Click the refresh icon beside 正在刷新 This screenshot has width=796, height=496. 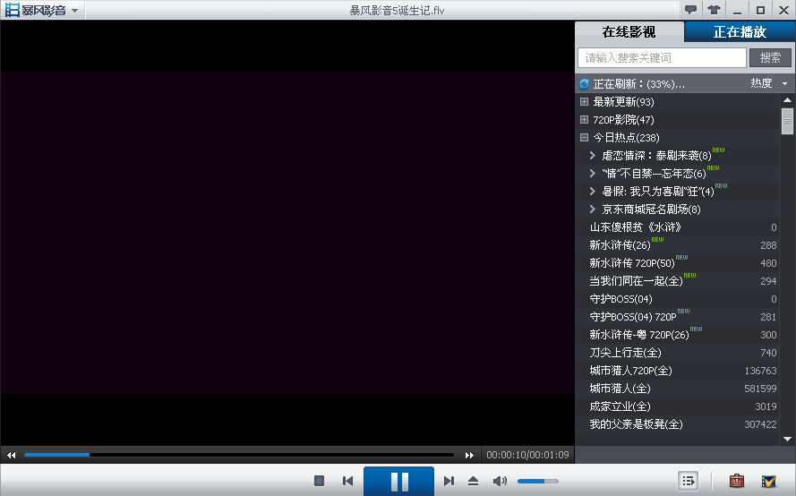click(585, 84)
